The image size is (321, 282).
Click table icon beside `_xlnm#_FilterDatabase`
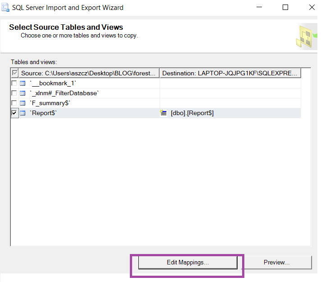(23, 93)
